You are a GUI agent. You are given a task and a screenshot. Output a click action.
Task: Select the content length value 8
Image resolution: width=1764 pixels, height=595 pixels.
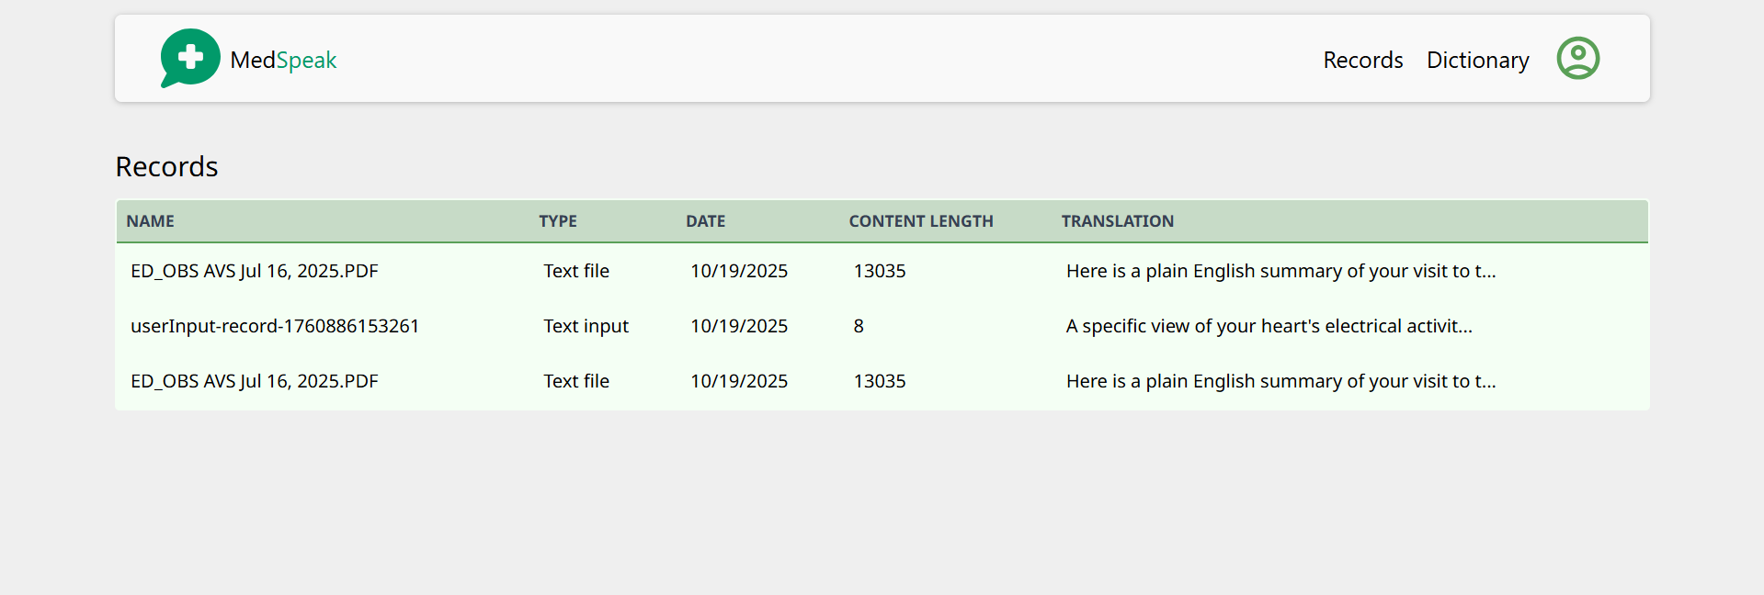point(859,326)
